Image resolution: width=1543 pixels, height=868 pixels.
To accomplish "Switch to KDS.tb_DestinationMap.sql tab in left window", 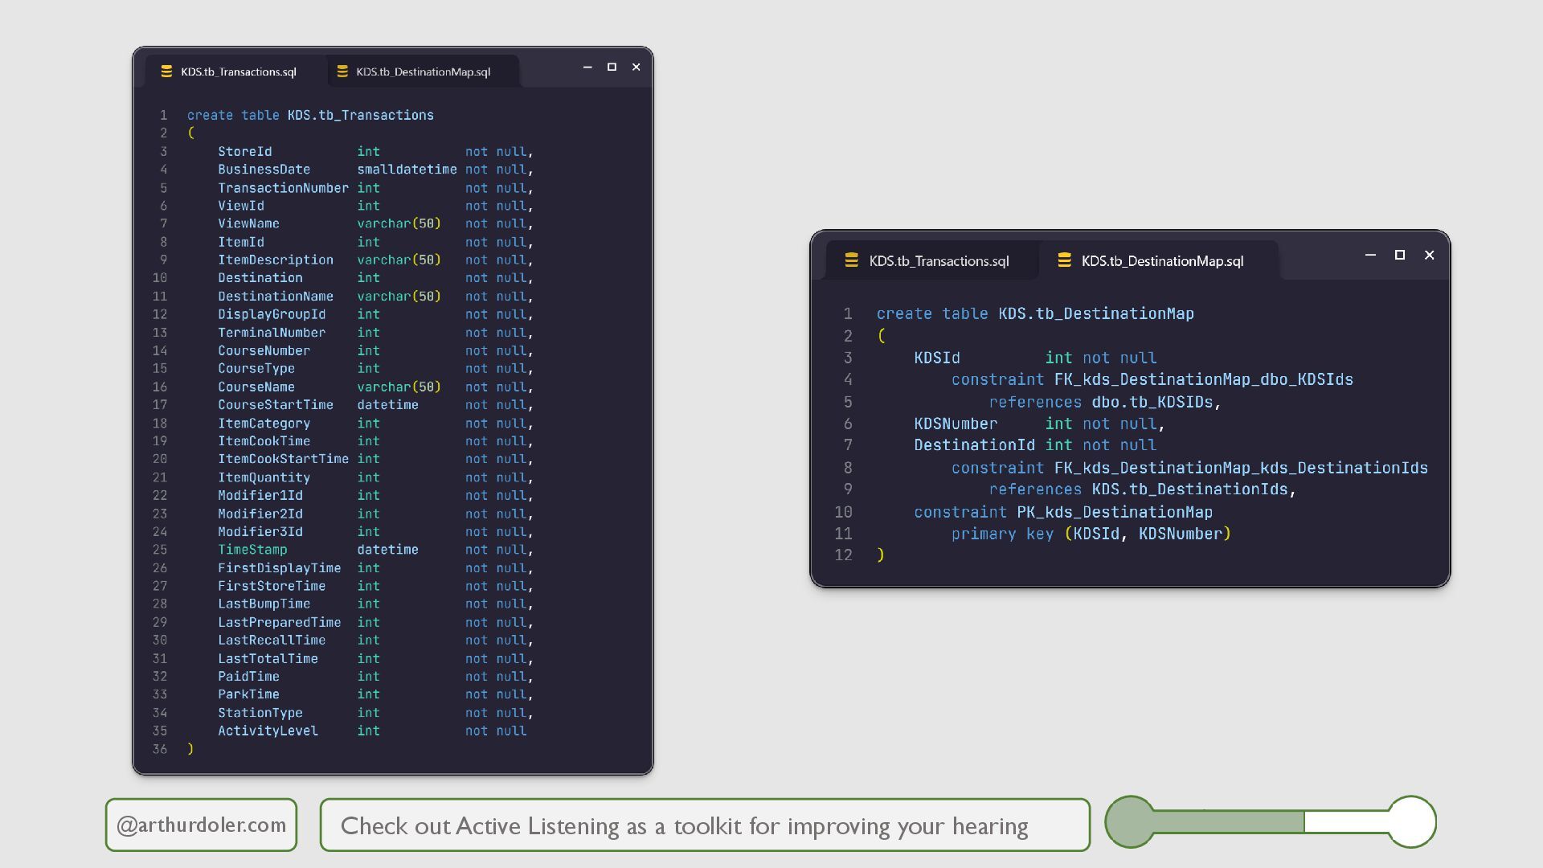I will click(x=423, y=72).
